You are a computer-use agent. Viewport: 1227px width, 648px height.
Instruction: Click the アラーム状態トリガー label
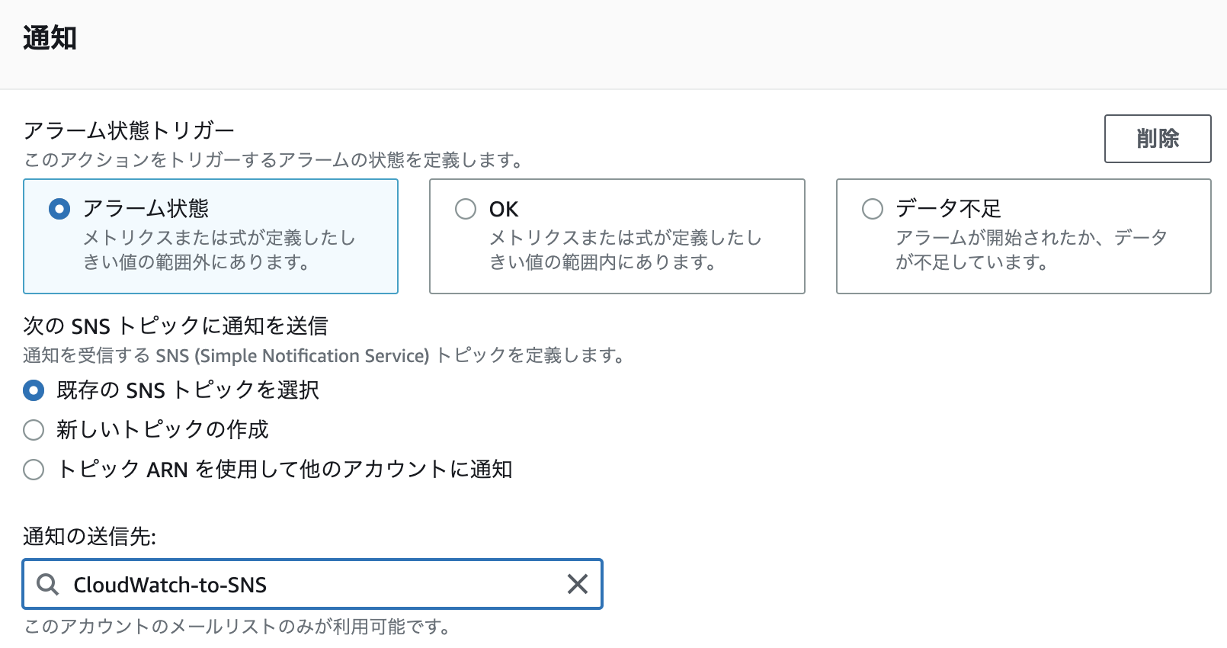coord(128,130)
